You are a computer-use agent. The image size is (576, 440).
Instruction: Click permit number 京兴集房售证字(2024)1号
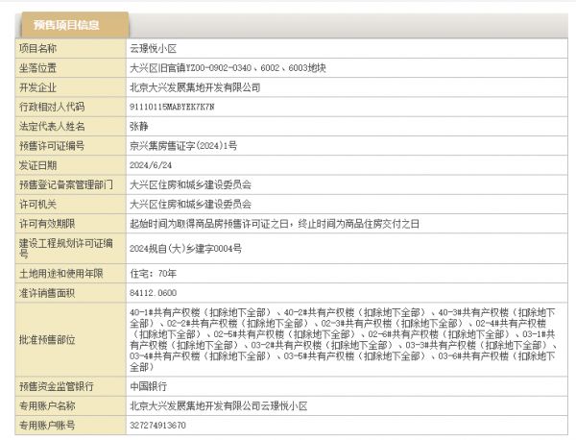[x=183, y=145]
